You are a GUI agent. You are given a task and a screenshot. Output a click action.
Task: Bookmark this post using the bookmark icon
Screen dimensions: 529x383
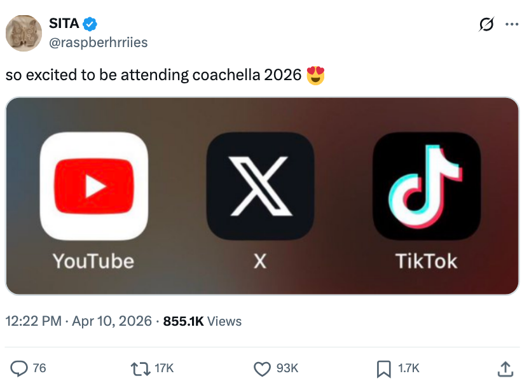[384, 367]
